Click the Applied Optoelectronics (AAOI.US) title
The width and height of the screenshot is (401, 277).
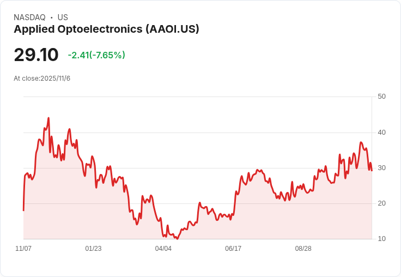tap(106, 29)
